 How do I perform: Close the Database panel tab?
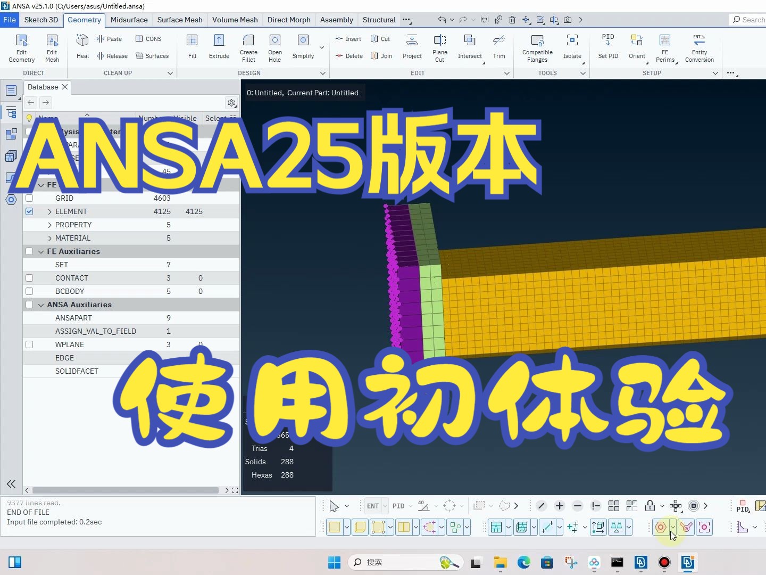65,87
